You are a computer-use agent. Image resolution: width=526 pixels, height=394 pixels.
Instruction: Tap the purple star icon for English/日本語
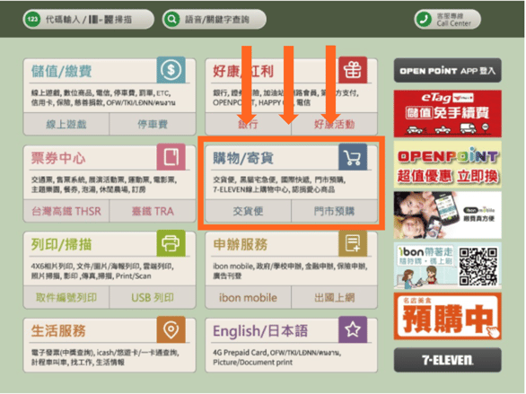(x=353, y=329)
